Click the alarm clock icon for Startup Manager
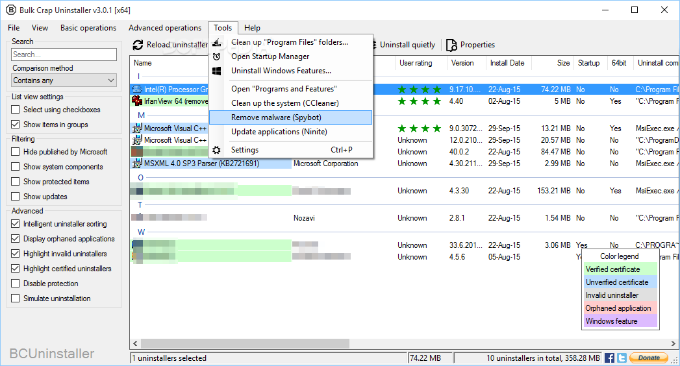Viewport: 680px width, 366px height. point(217,56)
